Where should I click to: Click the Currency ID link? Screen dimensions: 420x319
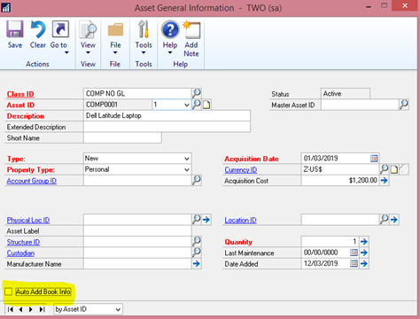(241, 170)
